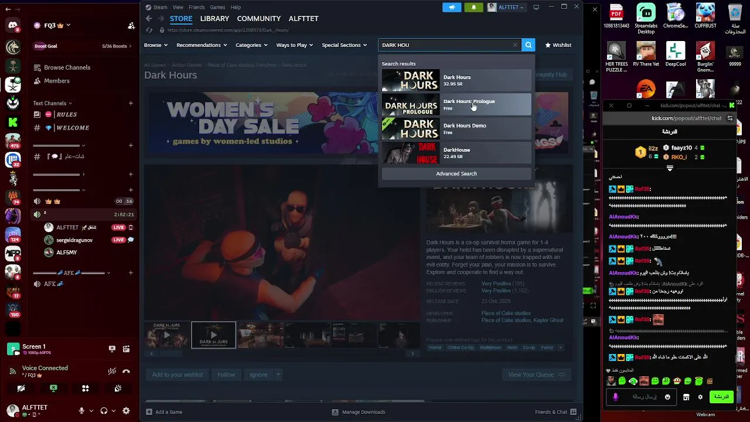Open Ways to Play dropdown
The height and width of the screenshot is (422, 750).
pyautogui.click(x=295, y=45)
